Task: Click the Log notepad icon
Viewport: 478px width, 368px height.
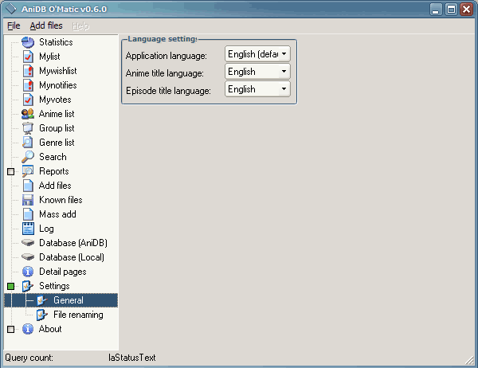Action: point(28,229)
